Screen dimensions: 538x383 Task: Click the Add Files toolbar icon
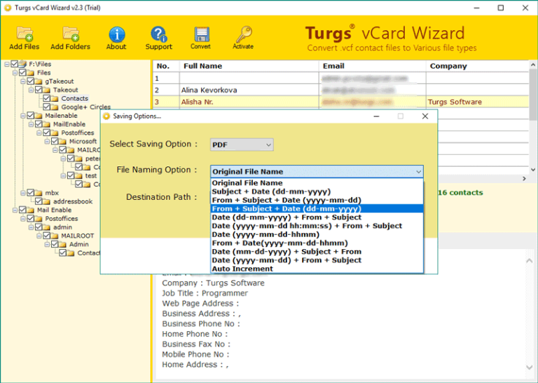click(25, 33)
